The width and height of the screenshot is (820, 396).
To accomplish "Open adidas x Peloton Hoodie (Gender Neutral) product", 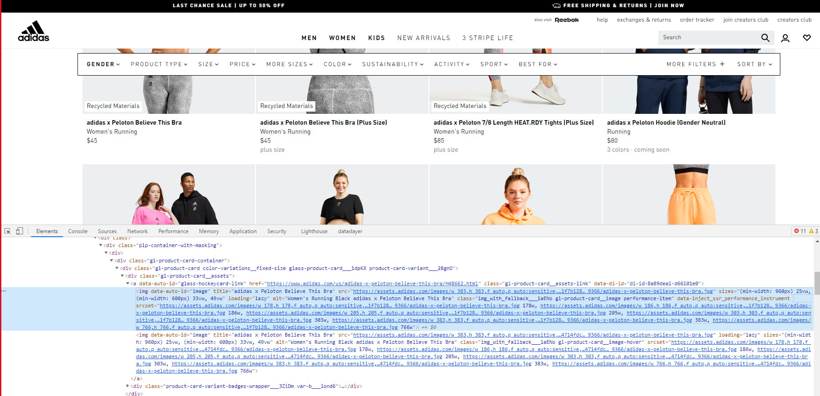I will 666,122.
